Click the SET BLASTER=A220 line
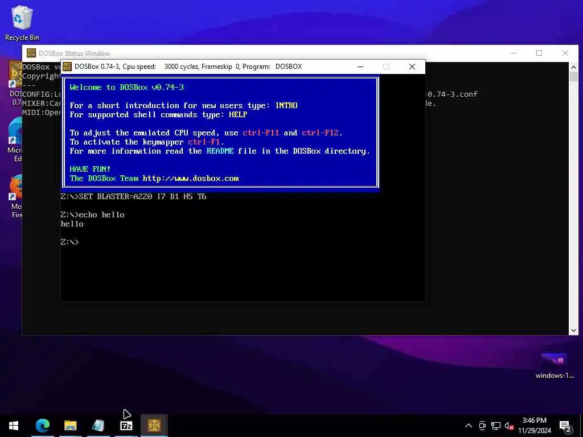Screen dimensions: 583x437 (x=133, y=196)
